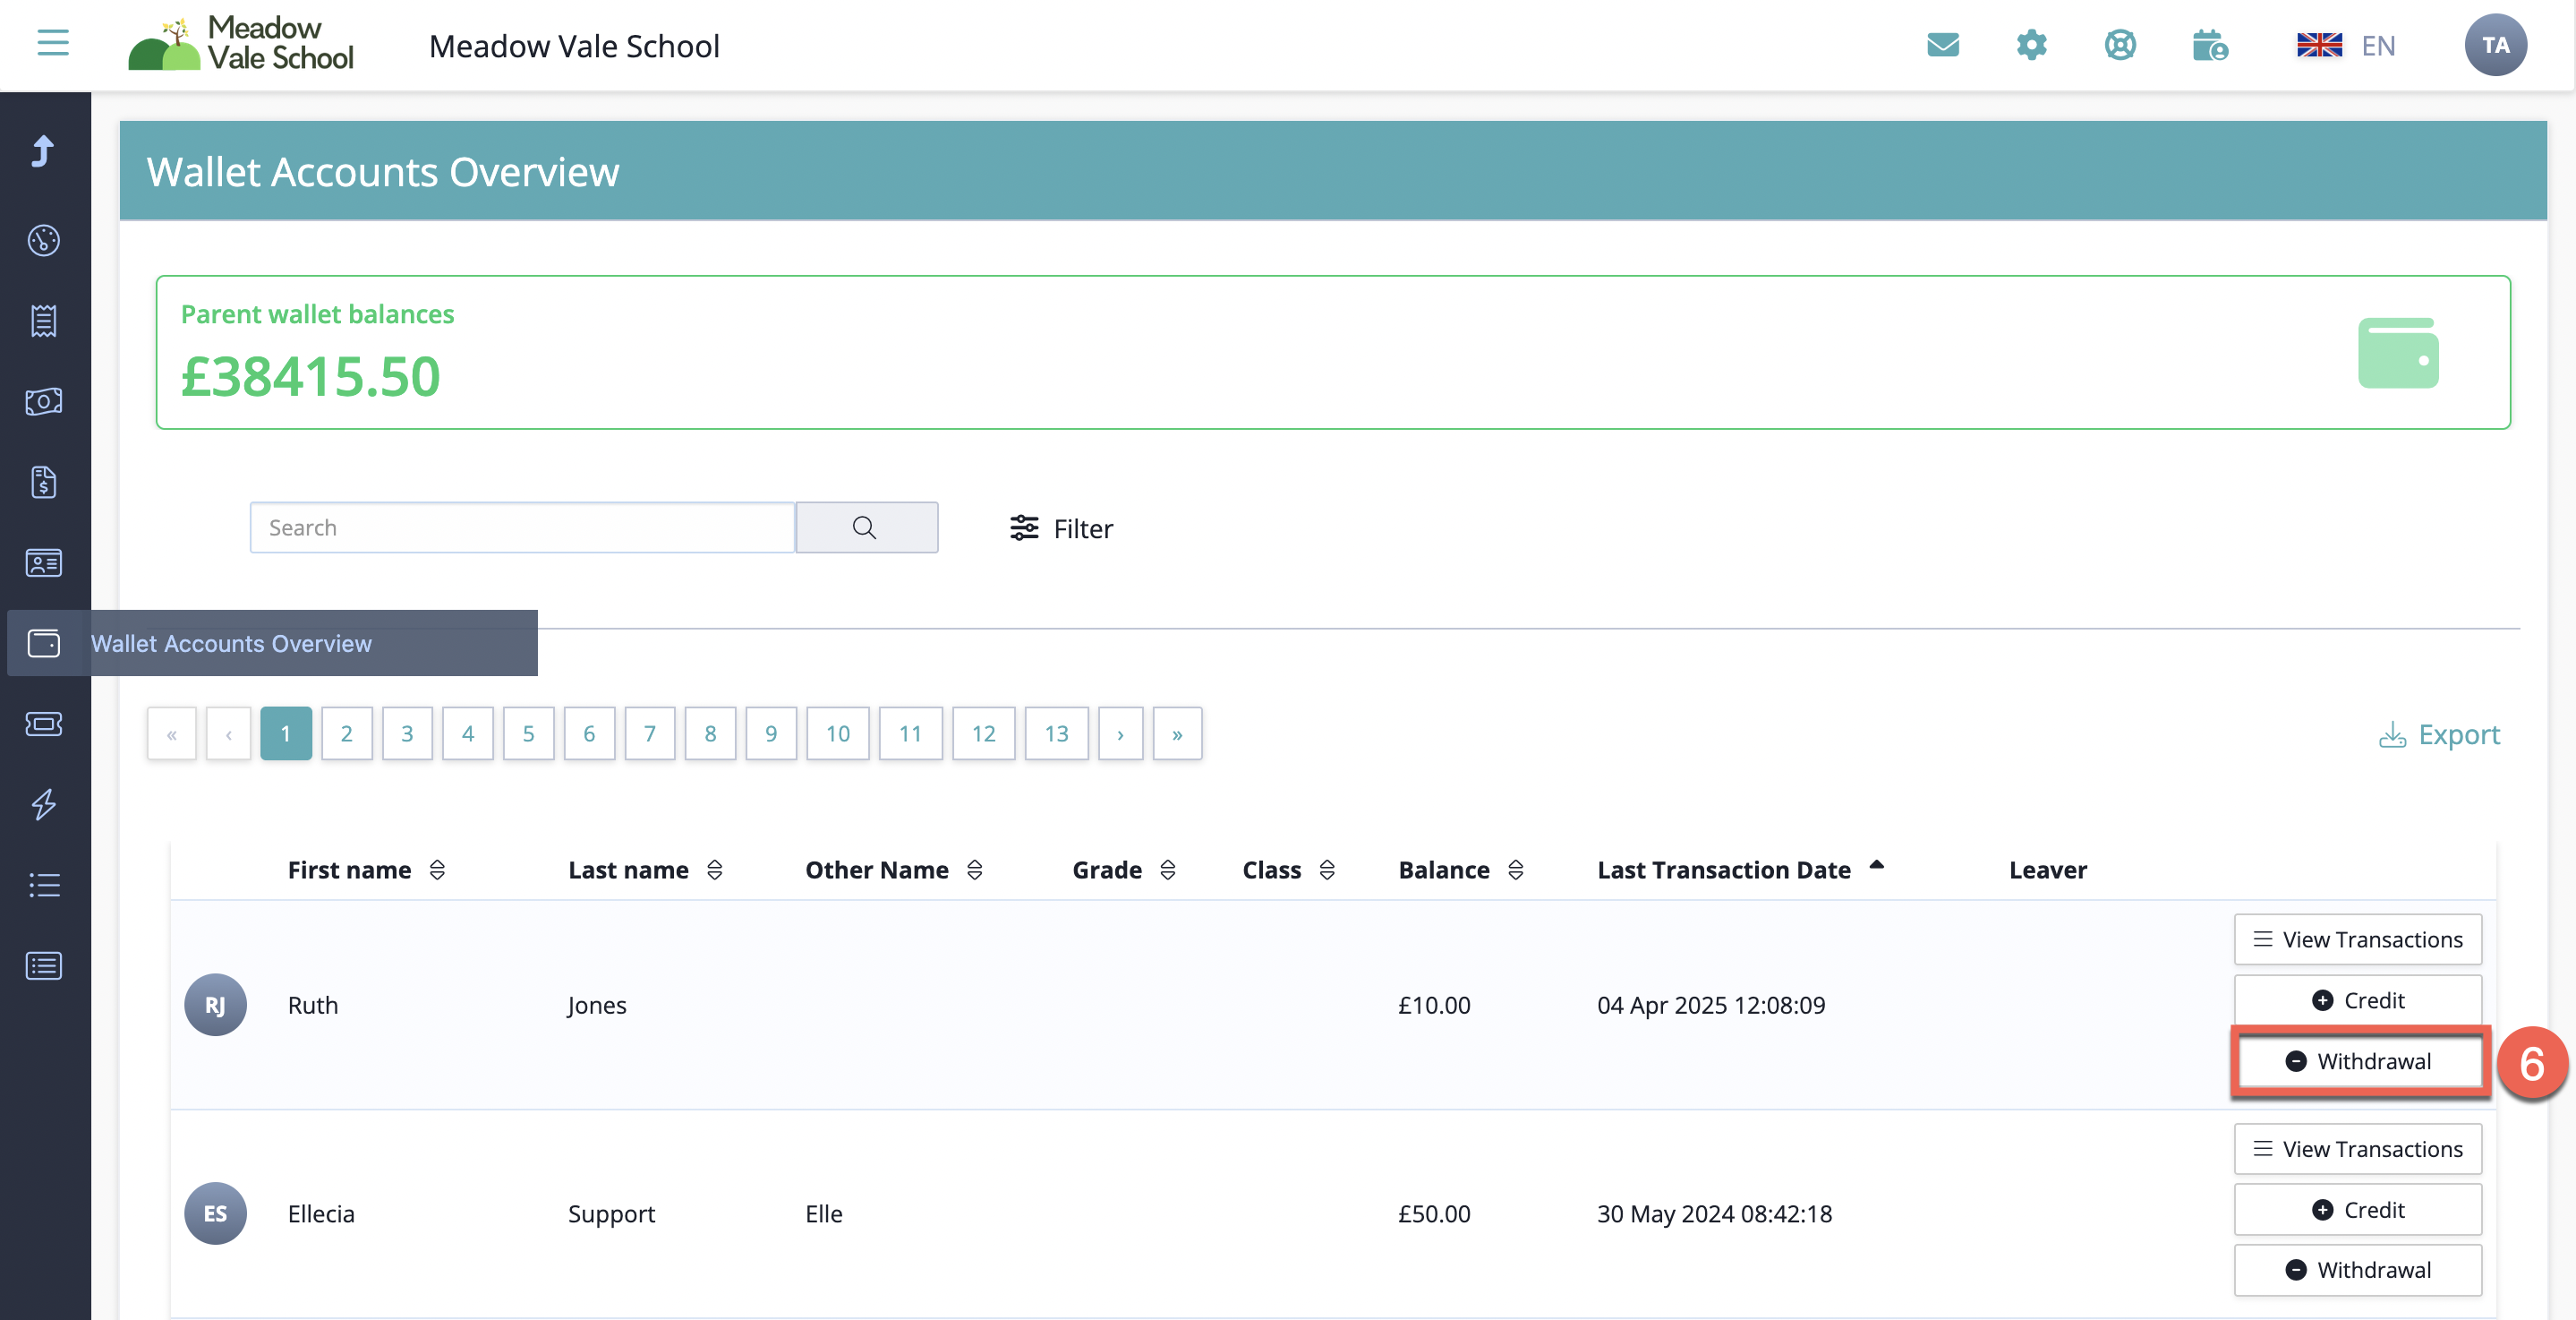Sort by First name column
This screenshot has height=1320, width=2576.
(437, 870)
